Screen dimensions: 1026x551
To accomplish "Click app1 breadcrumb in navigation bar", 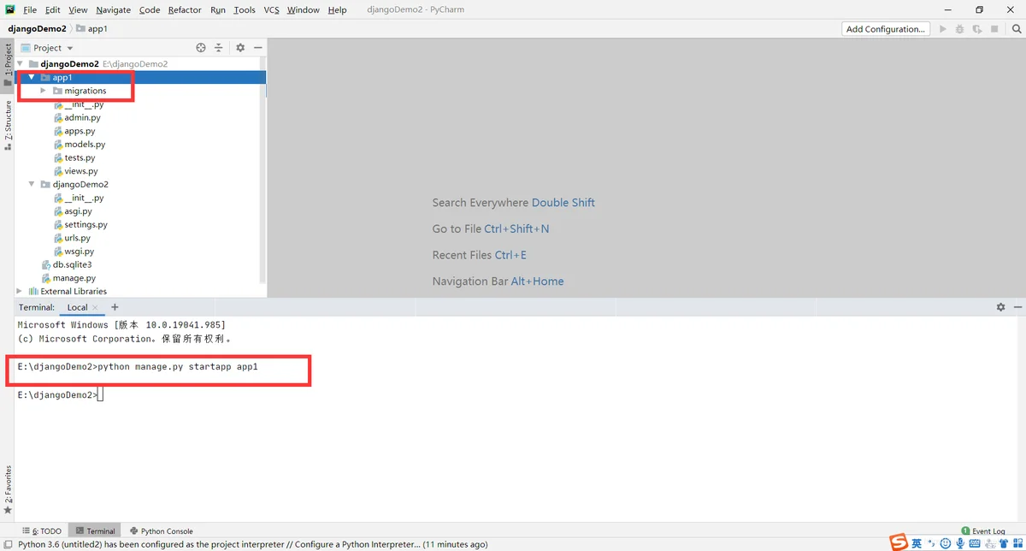I will click(x=92, y=29).
